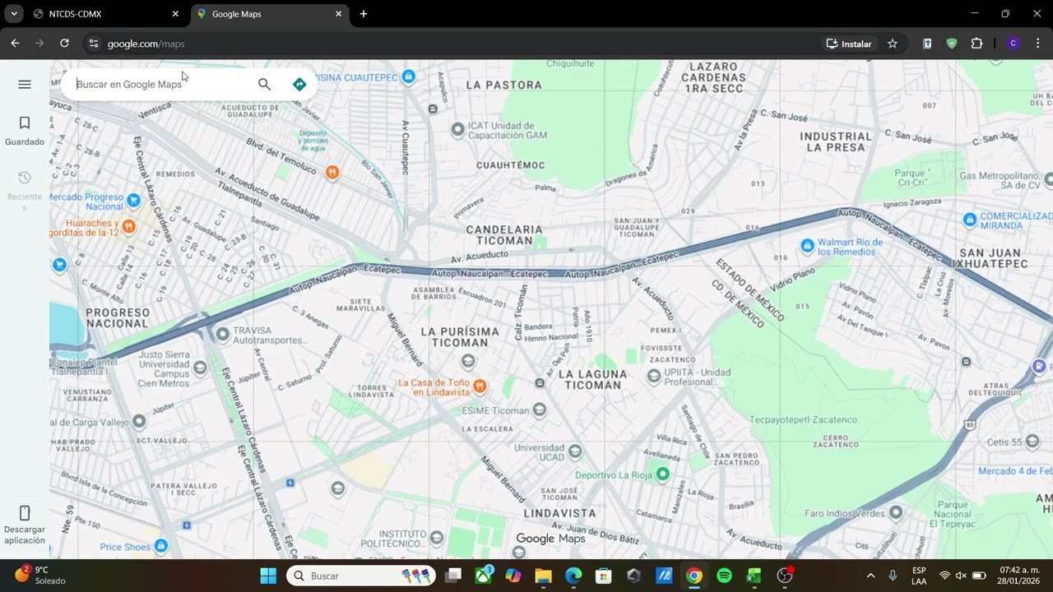Screen dimensions: 1053x592
Task: Click the SAN JUAN IXHUATEPEC label
Action: (x=993, y=258)
